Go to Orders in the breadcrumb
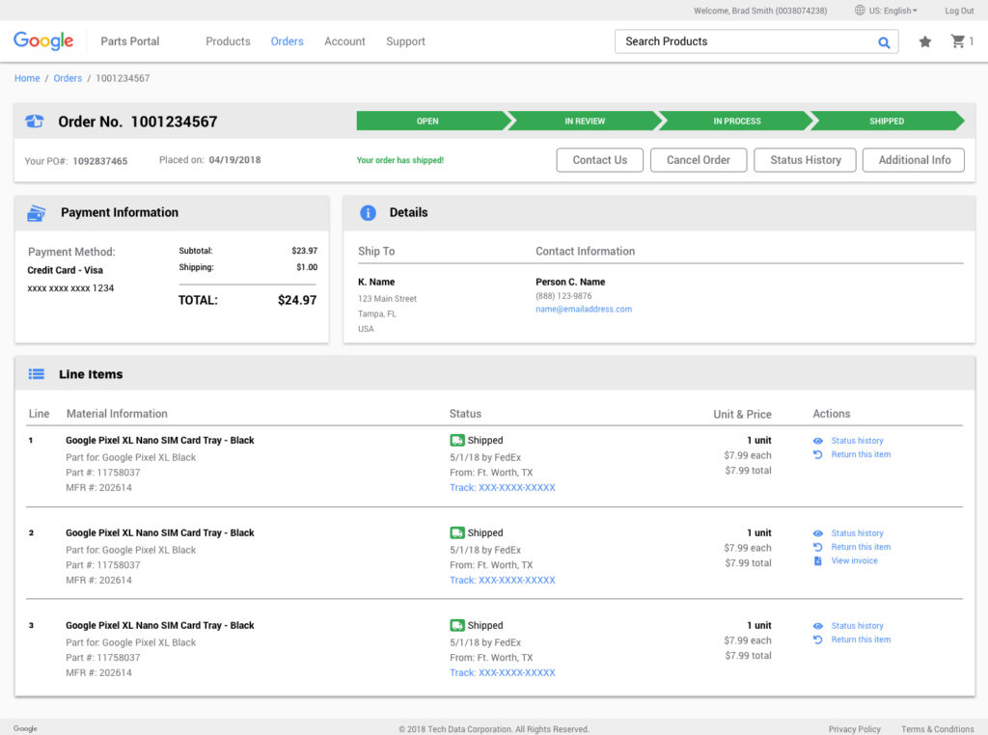 (x=68, y=78)
